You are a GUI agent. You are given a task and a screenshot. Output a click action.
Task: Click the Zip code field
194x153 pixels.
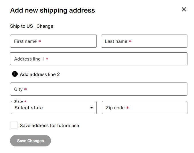coord(144,108)
